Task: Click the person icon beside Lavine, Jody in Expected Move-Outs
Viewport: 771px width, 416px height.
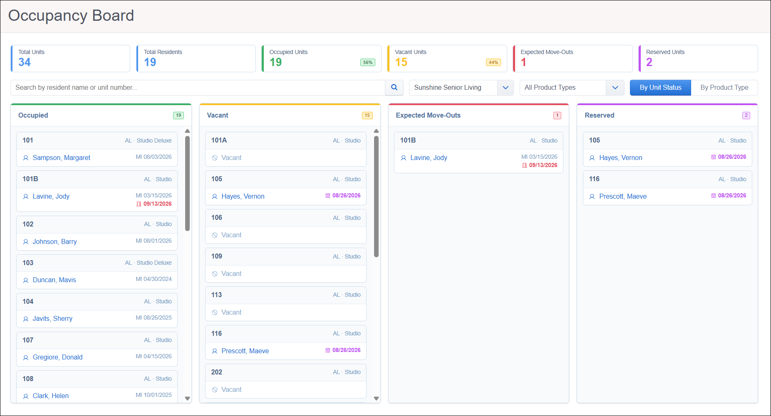Action: 404,158
